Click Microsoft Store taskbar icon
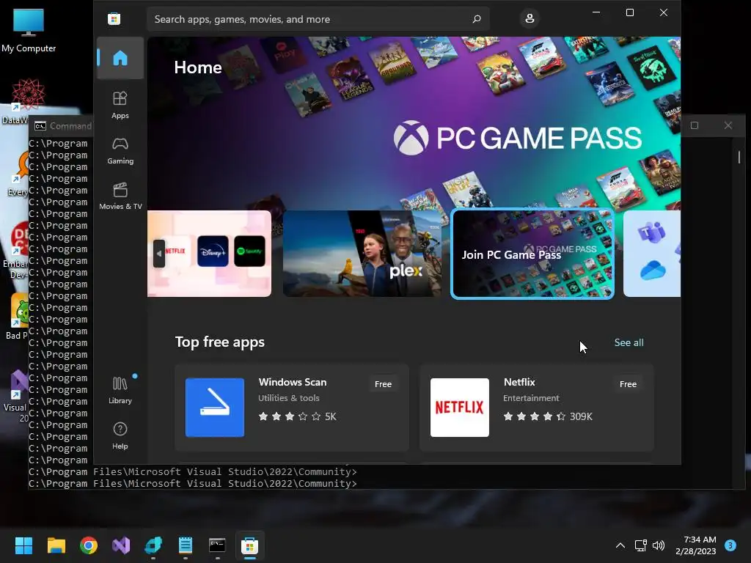 [249, 545]
